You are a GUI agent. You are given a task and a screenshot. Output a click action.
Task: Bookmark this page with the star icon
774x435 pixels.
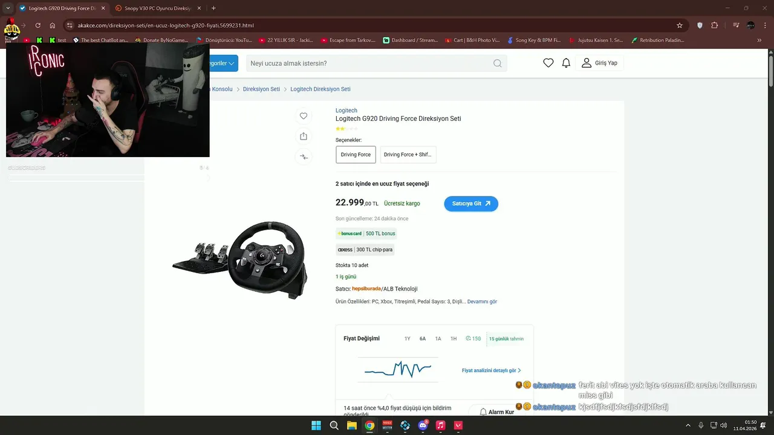[x=680, y=25]
